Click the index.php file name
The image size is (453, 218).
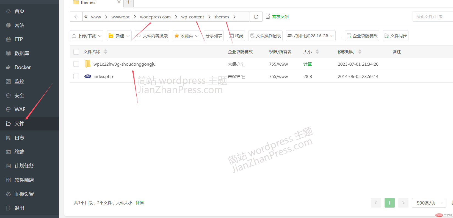[103, 76]
